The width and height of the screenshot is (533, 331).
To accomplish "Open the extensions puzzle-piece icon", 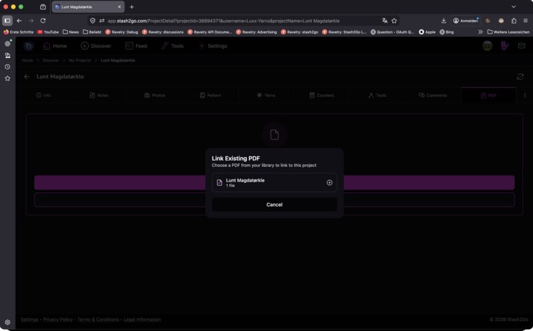I will point(514,21).
